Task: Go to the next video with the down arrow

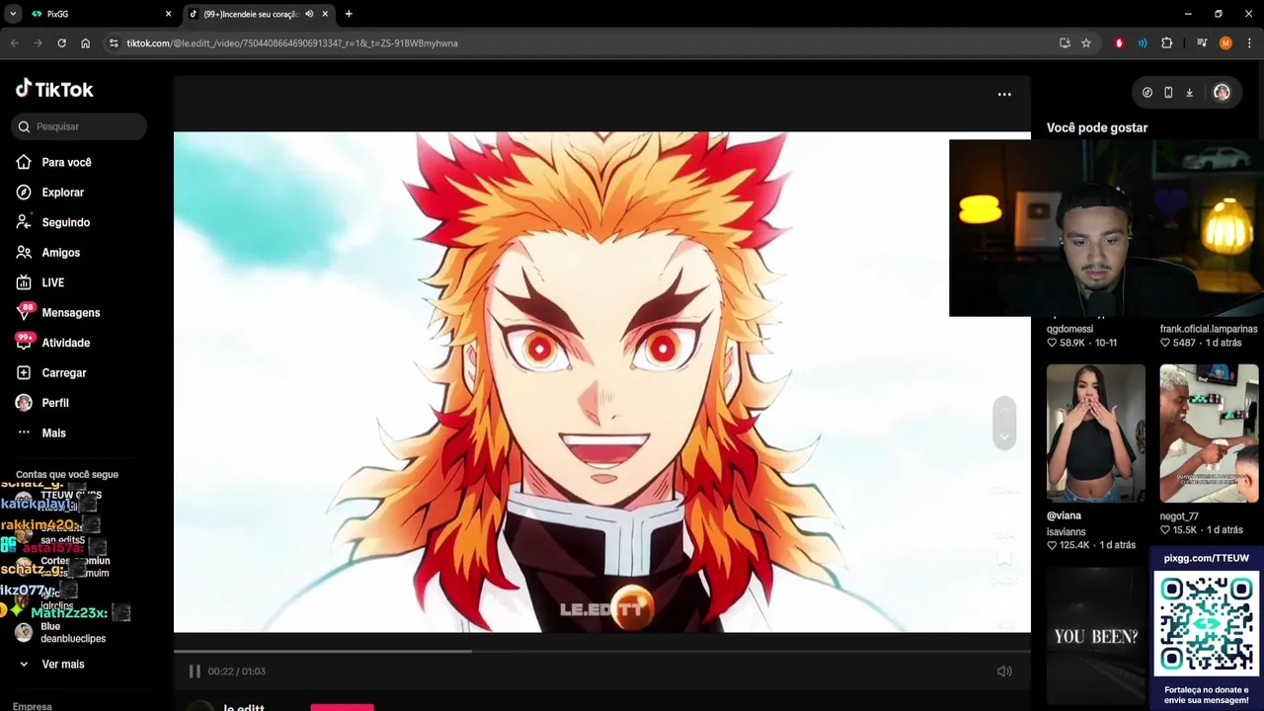Action: click(1004, 437)
